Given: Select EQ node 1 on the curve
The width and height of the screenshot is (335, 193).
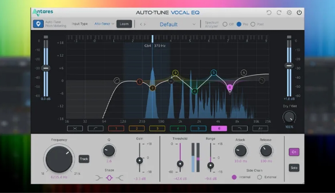Looking at the screenshot, I should [140, 82].
